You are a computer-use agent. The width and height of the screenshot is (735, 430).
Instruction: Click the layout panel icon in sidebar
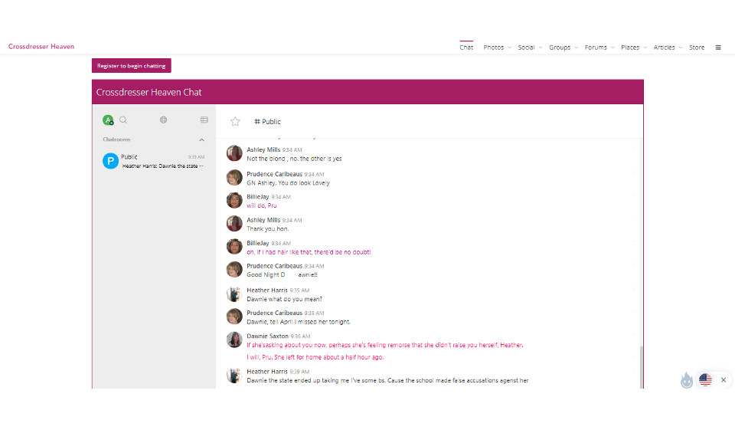pos(204,120)
